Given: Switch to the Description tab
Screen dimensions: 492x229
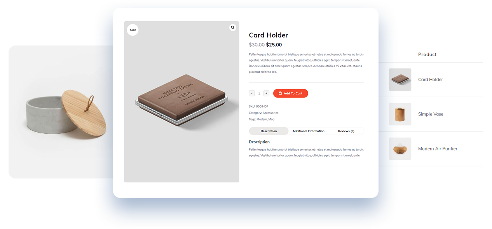Looking at the screenshot, I should click(269, 131).
